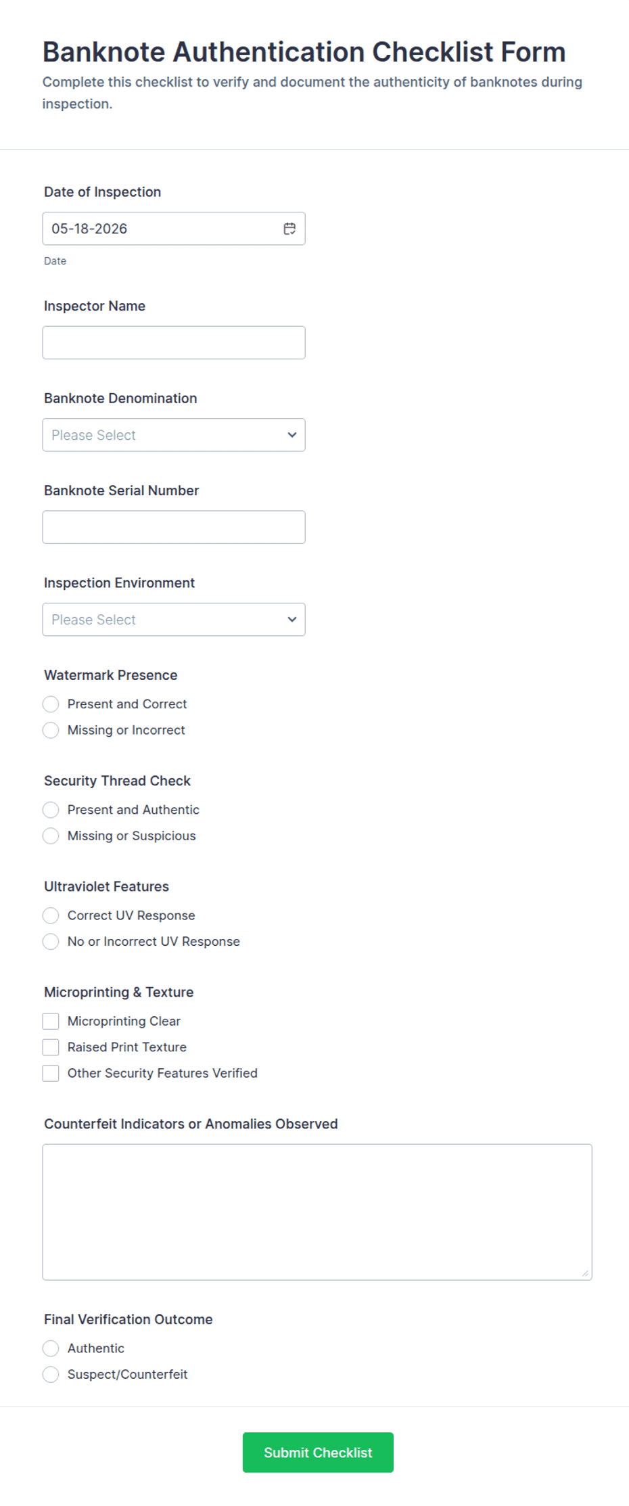Screen dimensions: 629x1506
Task: Click the Banknote Serial Number field
Action: click(174, 527)
